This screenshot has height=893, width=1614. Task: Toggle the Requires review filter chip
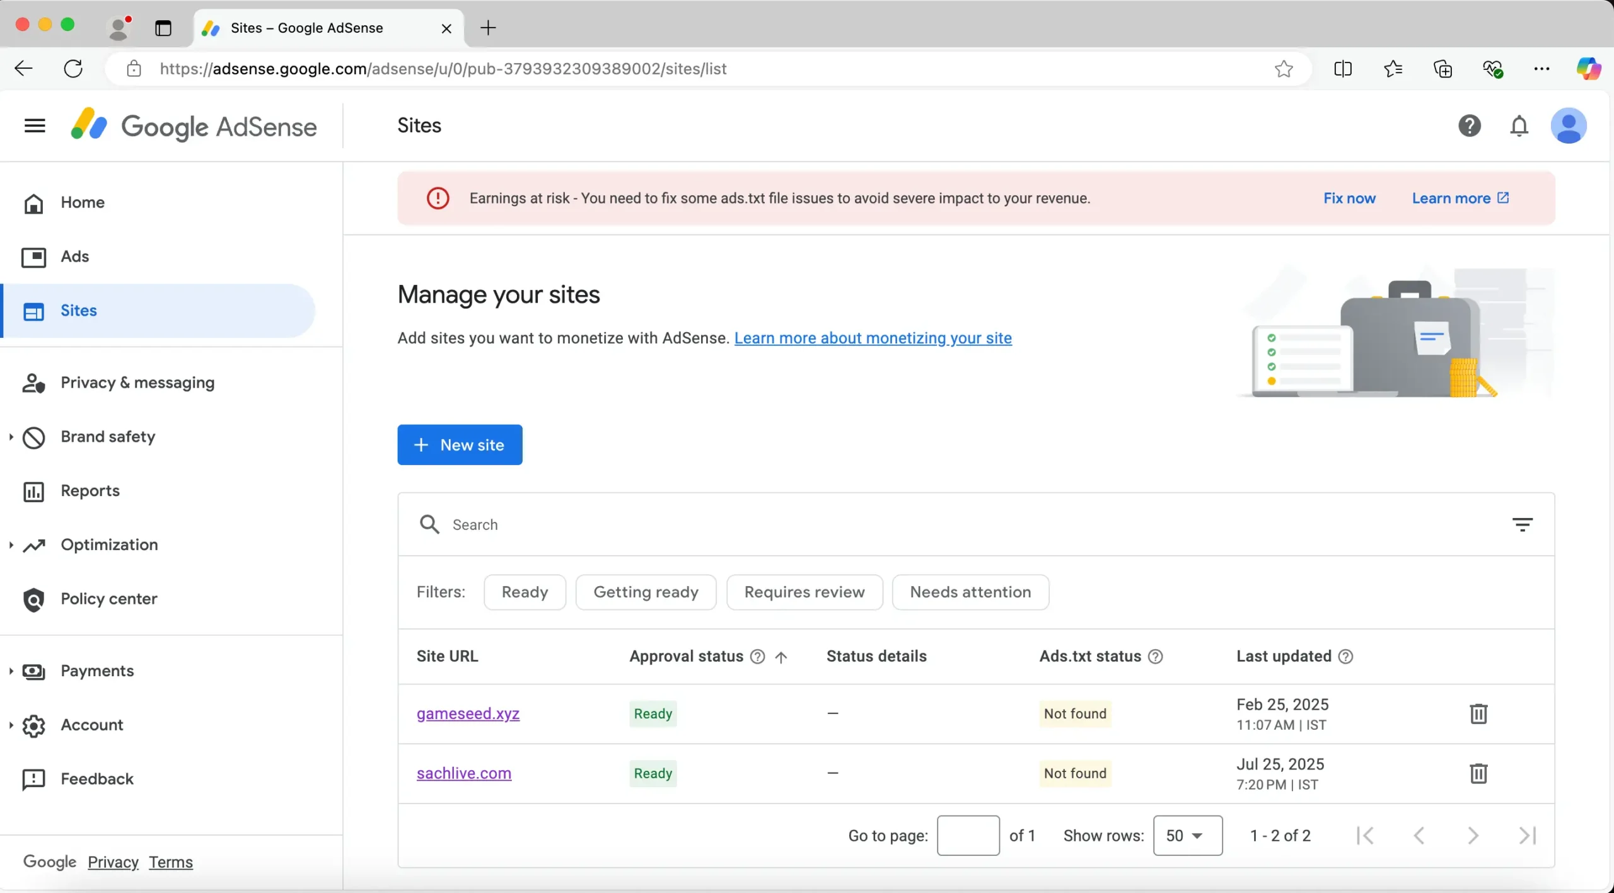tap(804, 592)
